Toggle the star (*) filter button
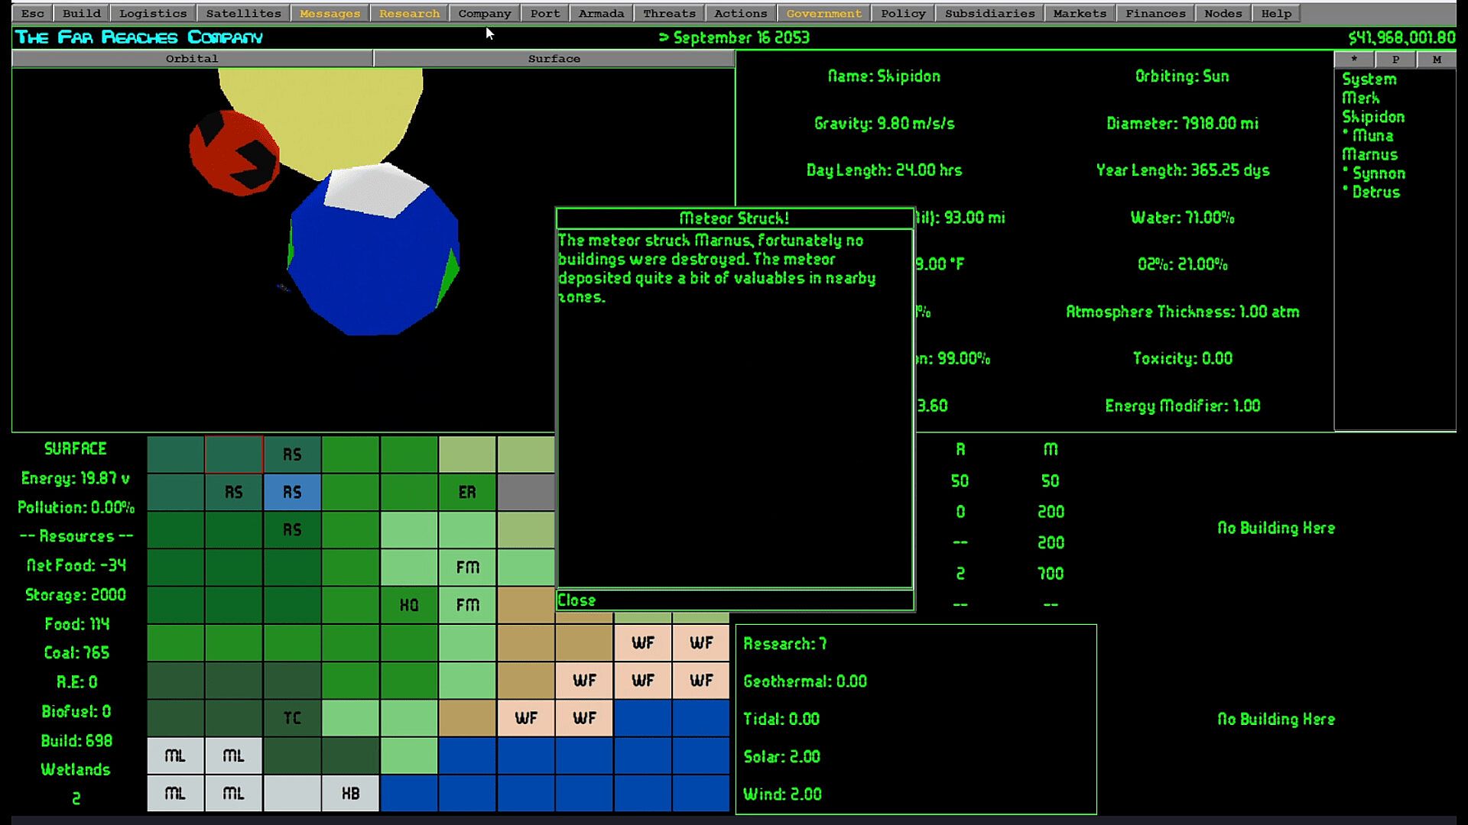1468x825 pixels. click(x=1354, y=59)
